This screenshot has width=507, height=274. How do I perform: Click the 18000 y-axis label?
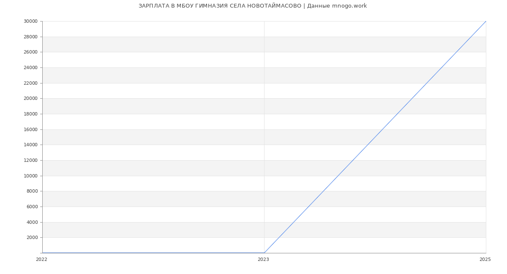[x=30, y=114]
